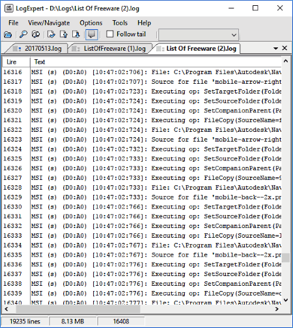The image size is (293, 328).
Task: Select log line 16337
Action: 142,274
